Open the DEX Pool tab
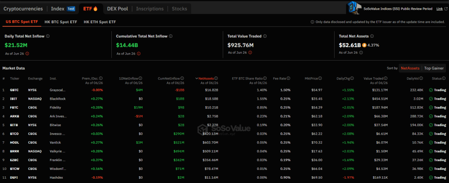This screenshot has width=449, height=183. point(118,9)
